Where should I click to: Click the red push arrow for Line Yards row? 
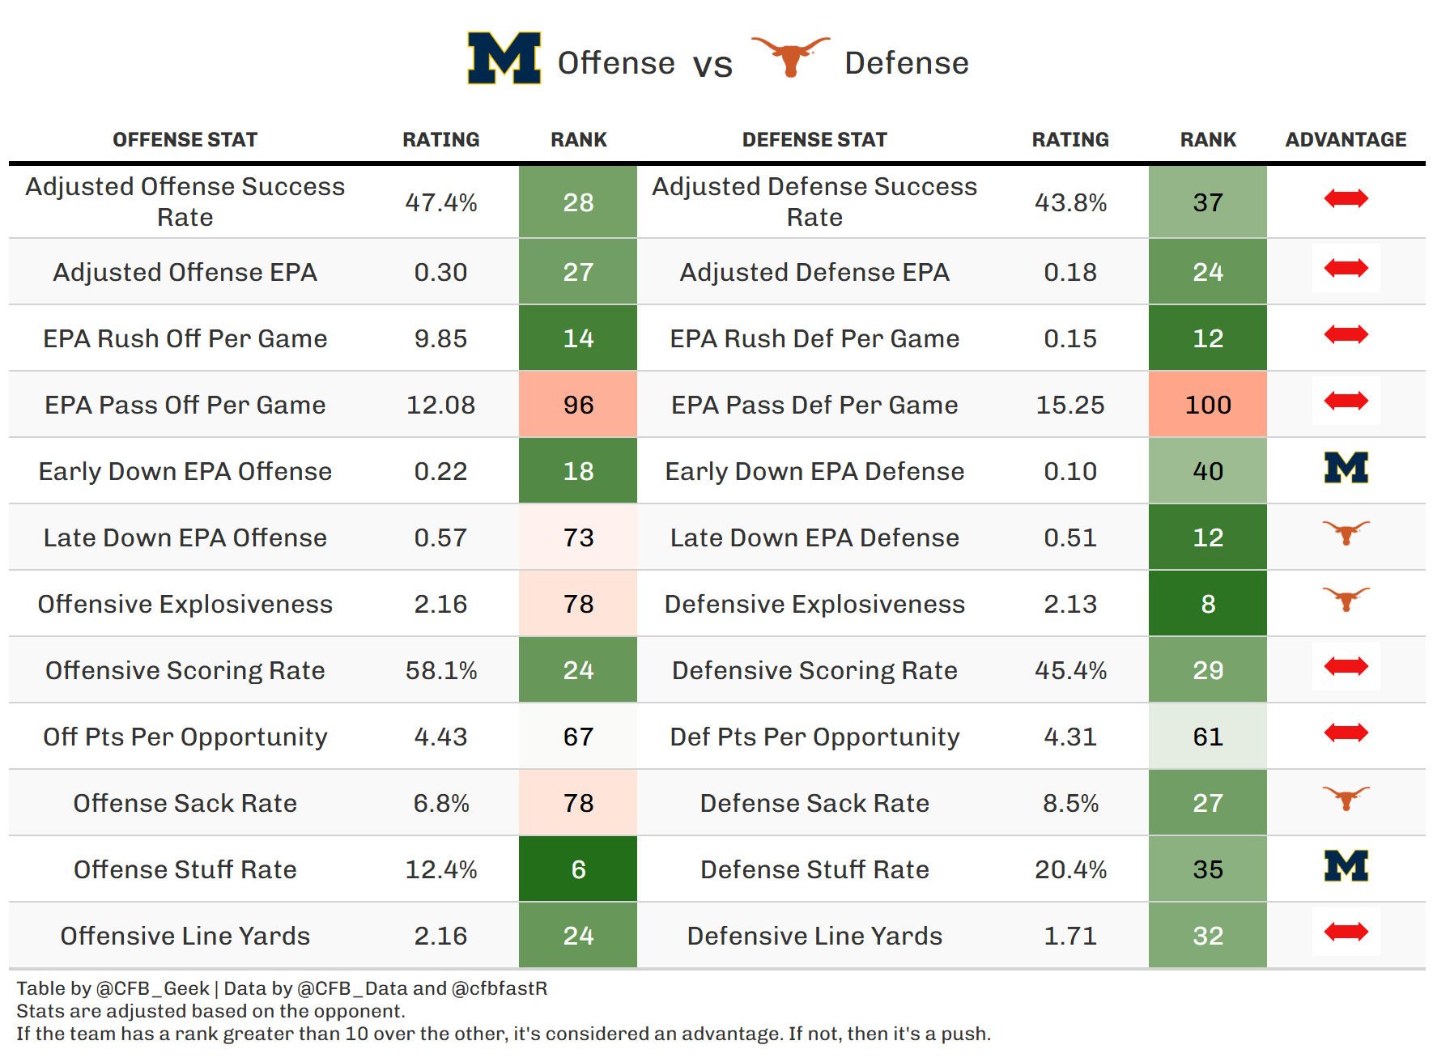[1346, 932]
